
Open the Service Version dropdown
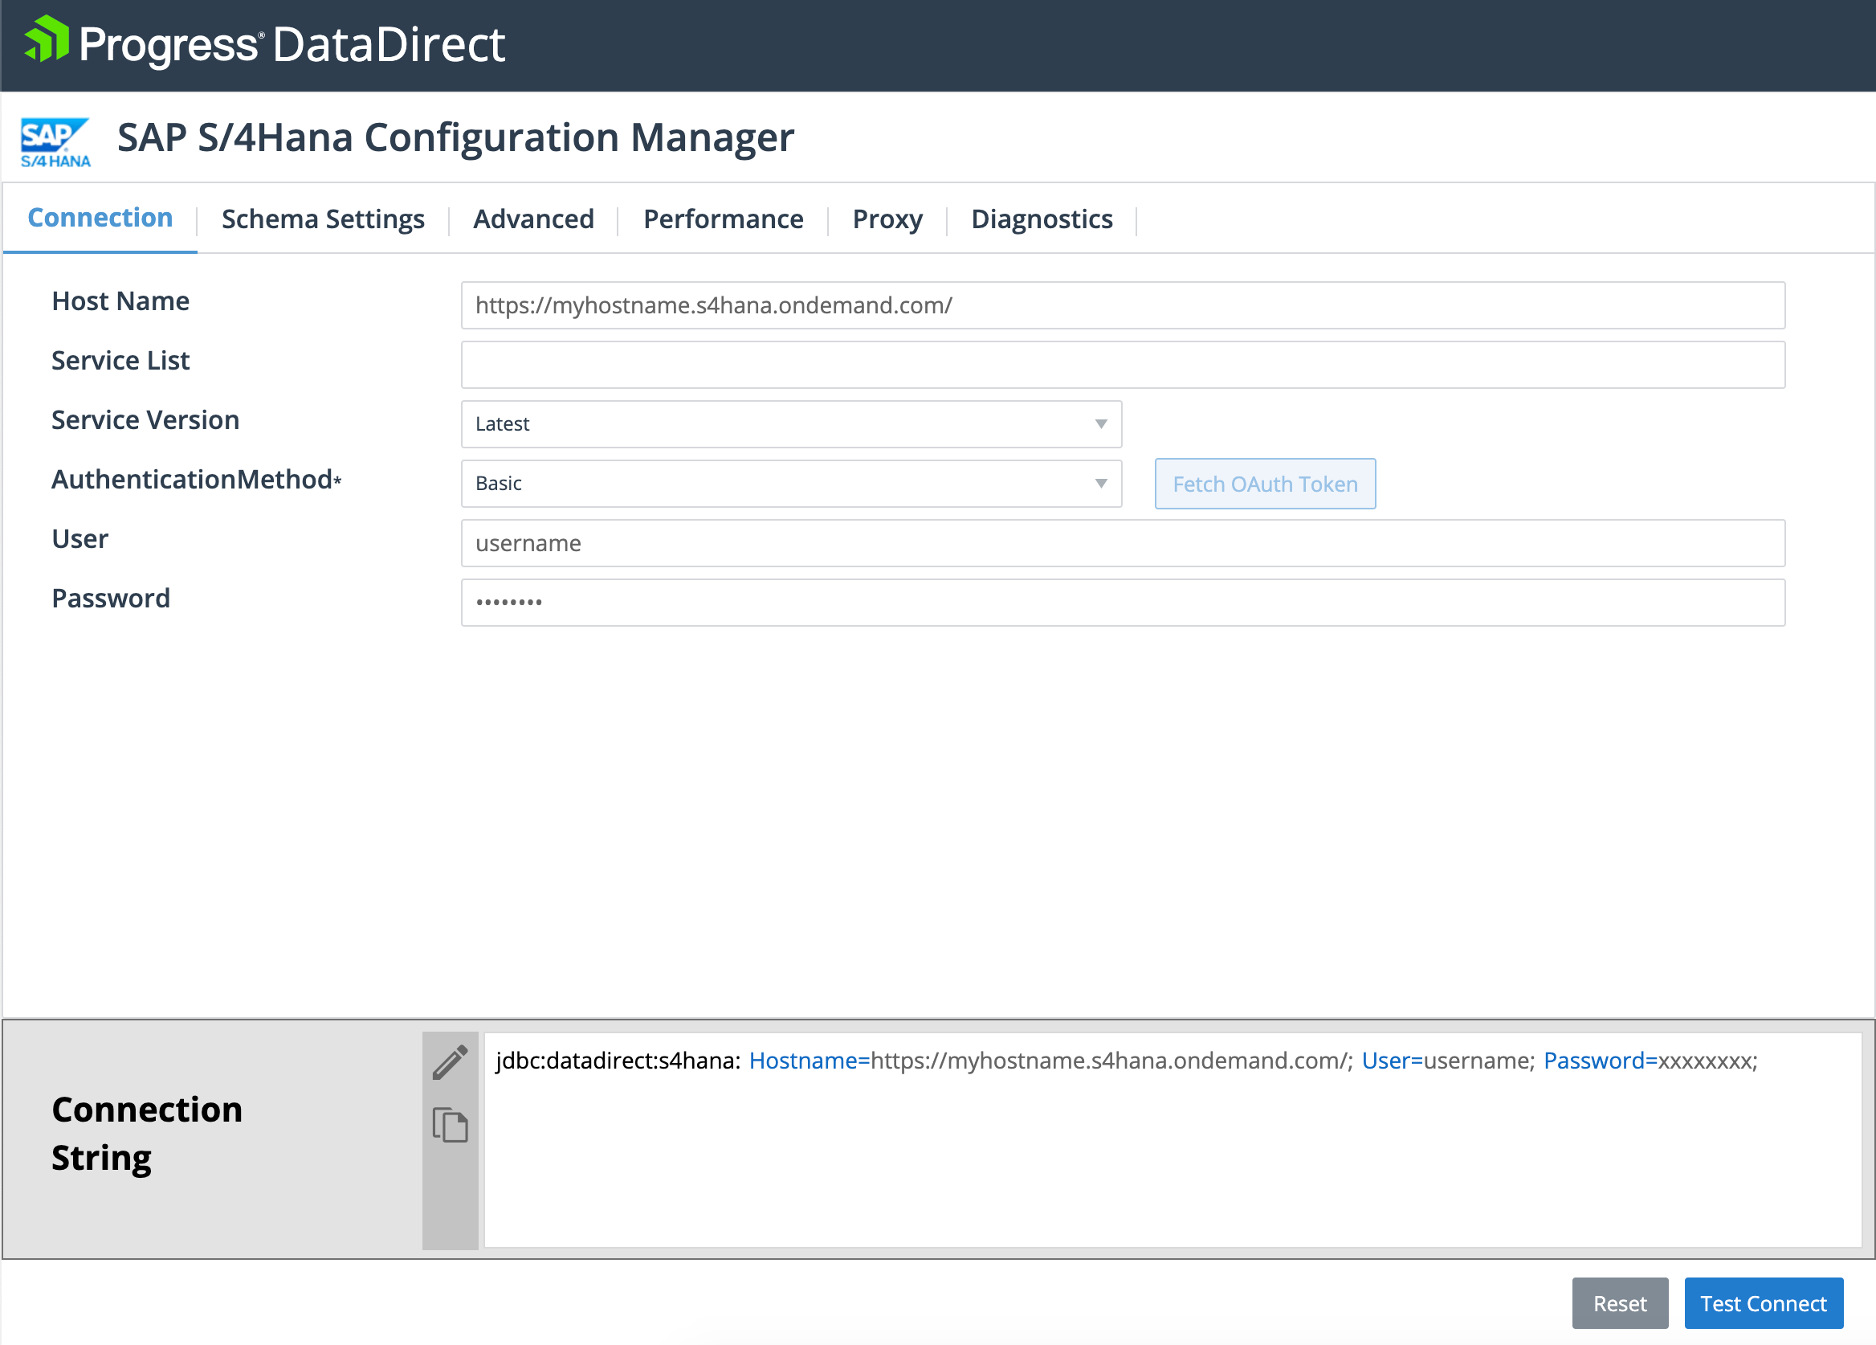click(x=790, y=423)
